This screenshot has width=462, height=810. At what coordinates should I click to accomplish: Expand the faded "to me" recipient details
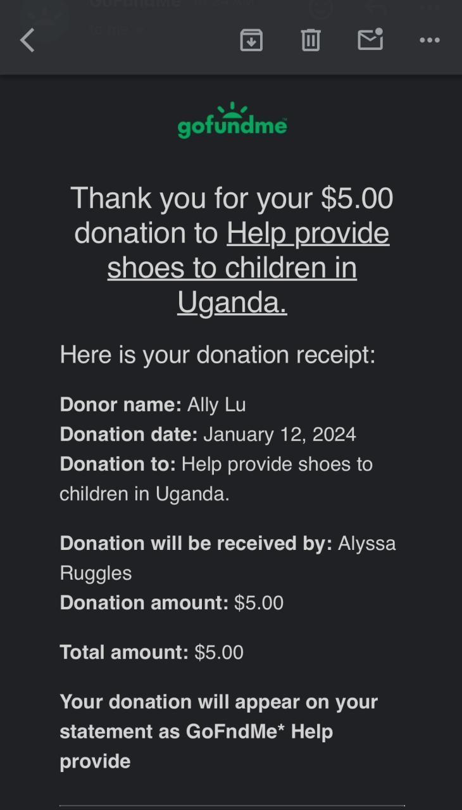pos(117,29)
